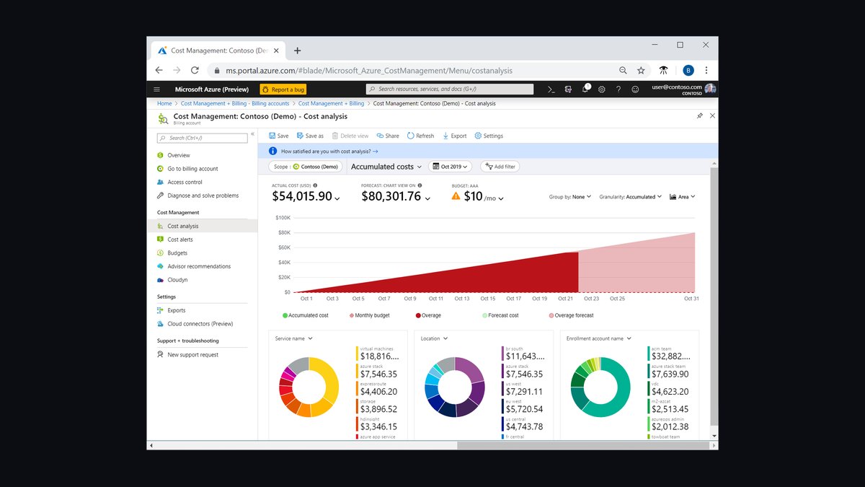Open the Azure portal hamburger menu
The width and height of the screenshot is (865, 487).
[156, 89]
